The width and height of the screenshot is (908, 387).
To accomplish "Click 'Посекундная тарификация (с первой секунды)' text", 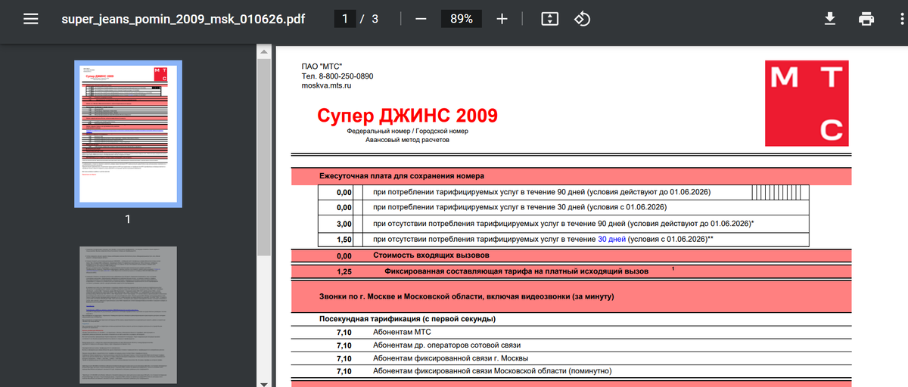I will tap(407, 318).
